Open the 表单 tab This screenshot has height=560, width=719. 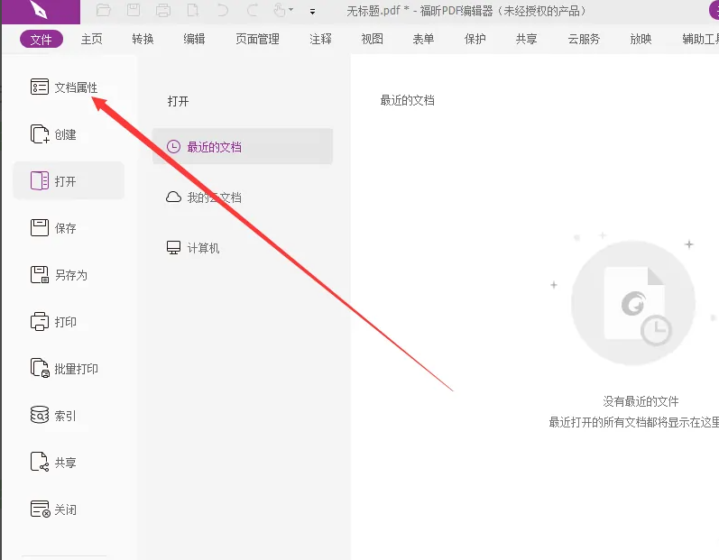pyautogui.click(x=423, y=40)
